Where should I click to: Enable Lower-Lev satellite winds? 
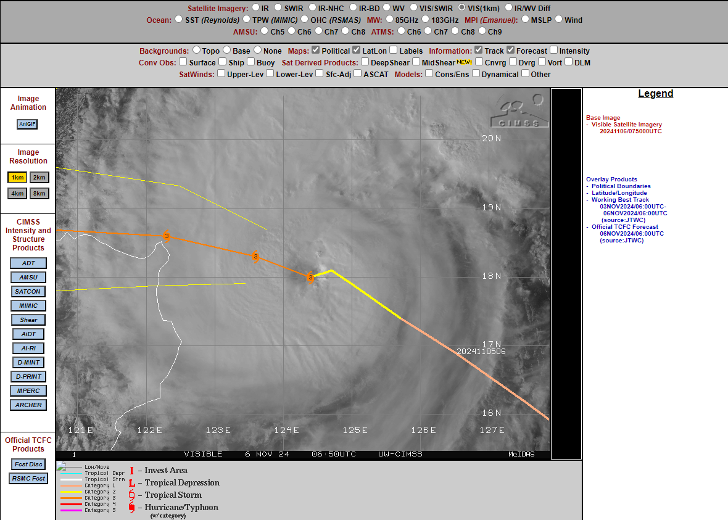click(270, 73)
